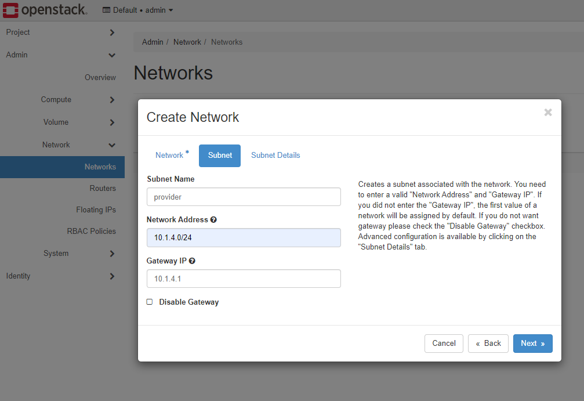The width and height of the screenshot is (584, 401).
Task: Expand the Volume submenu
Action: click(x=78, y=122)
